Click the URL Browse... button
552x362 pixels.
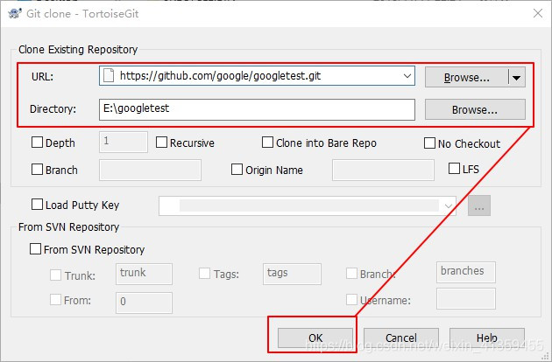466,77
